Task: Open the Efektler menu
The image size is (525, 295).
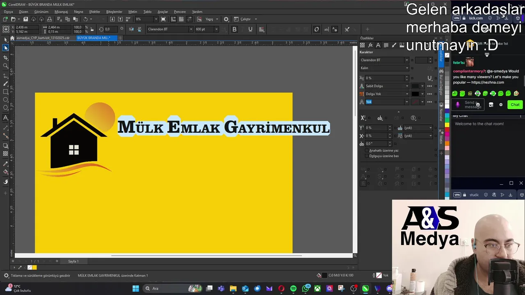Action: point(95,11)
